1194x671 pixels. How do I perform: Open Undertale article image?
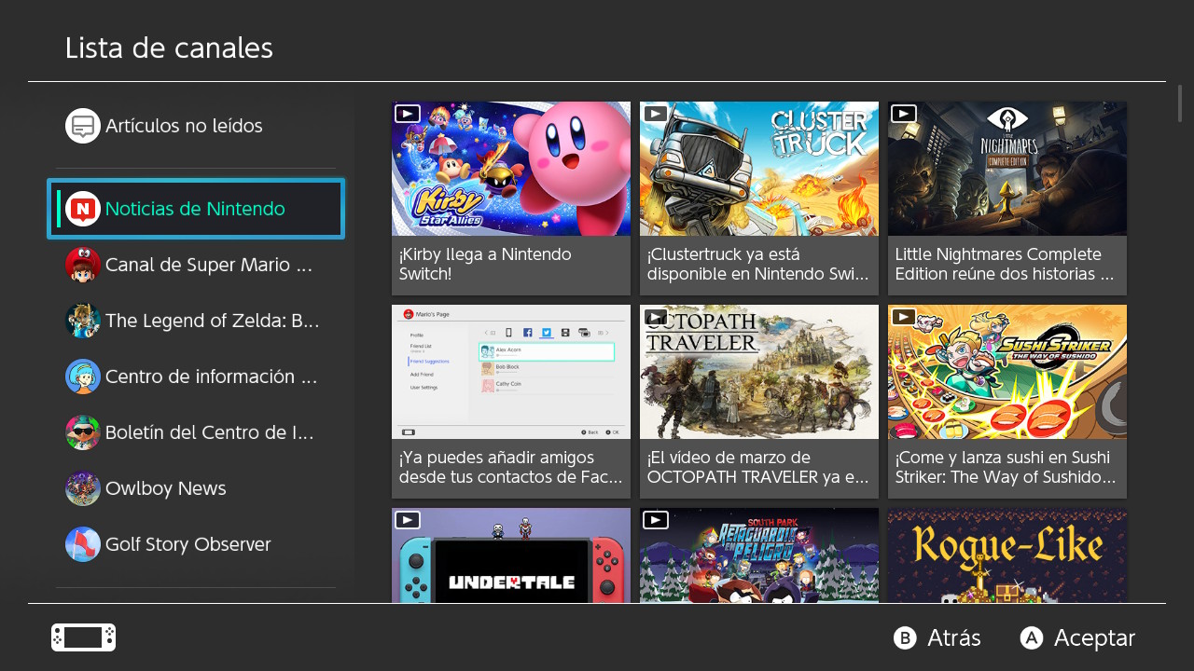point(511,555)
